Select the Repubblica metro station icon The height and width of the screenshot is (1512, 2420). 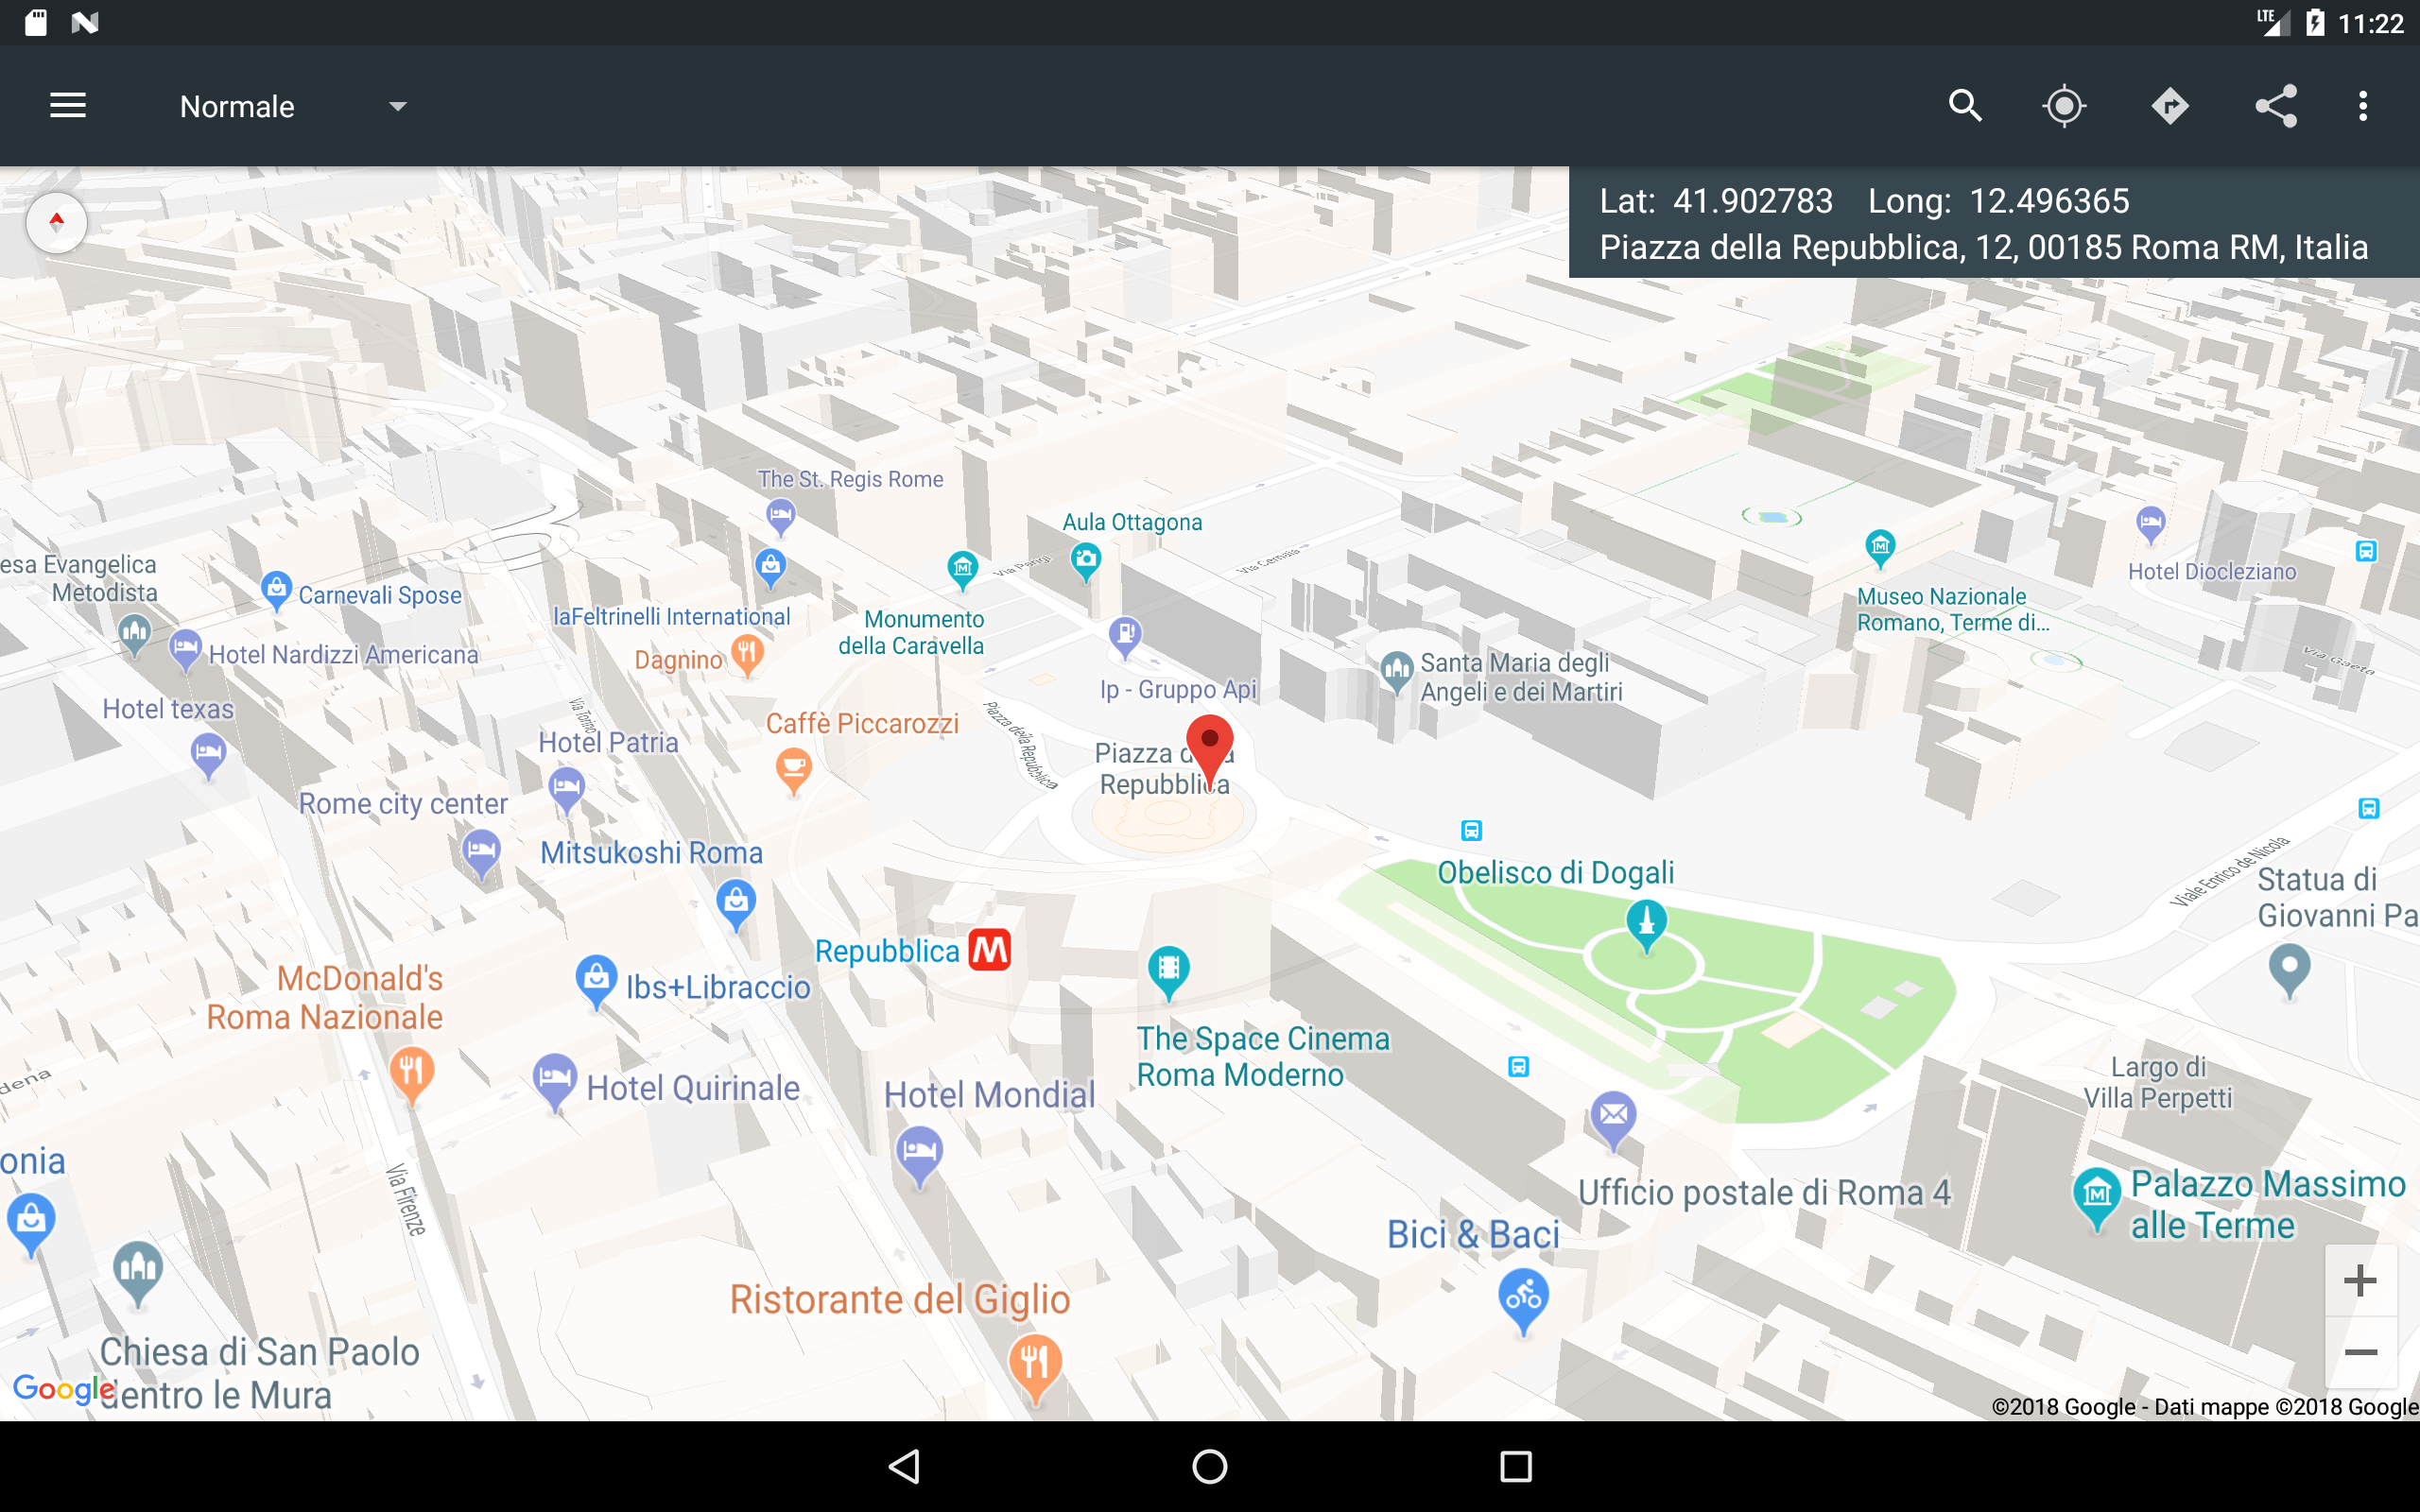tap(990, 950)
